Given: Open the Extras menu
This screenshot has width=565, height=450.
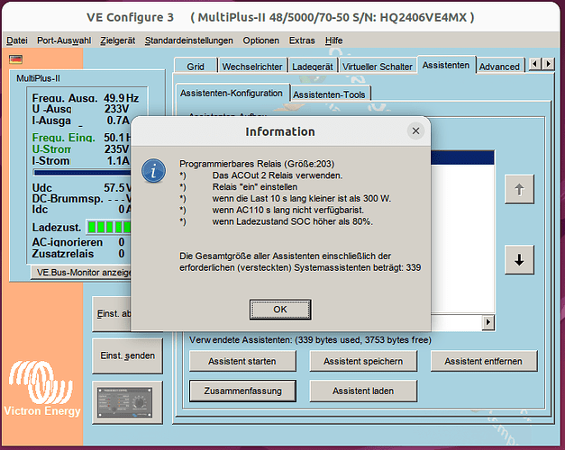Looking at the screenshot, I should pyautogui.click(x=302, y=40).
